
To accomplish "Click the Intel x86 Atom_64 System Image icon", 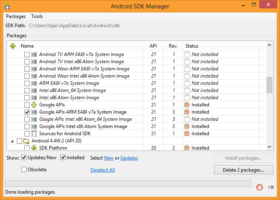I will [x=34, y=90].
